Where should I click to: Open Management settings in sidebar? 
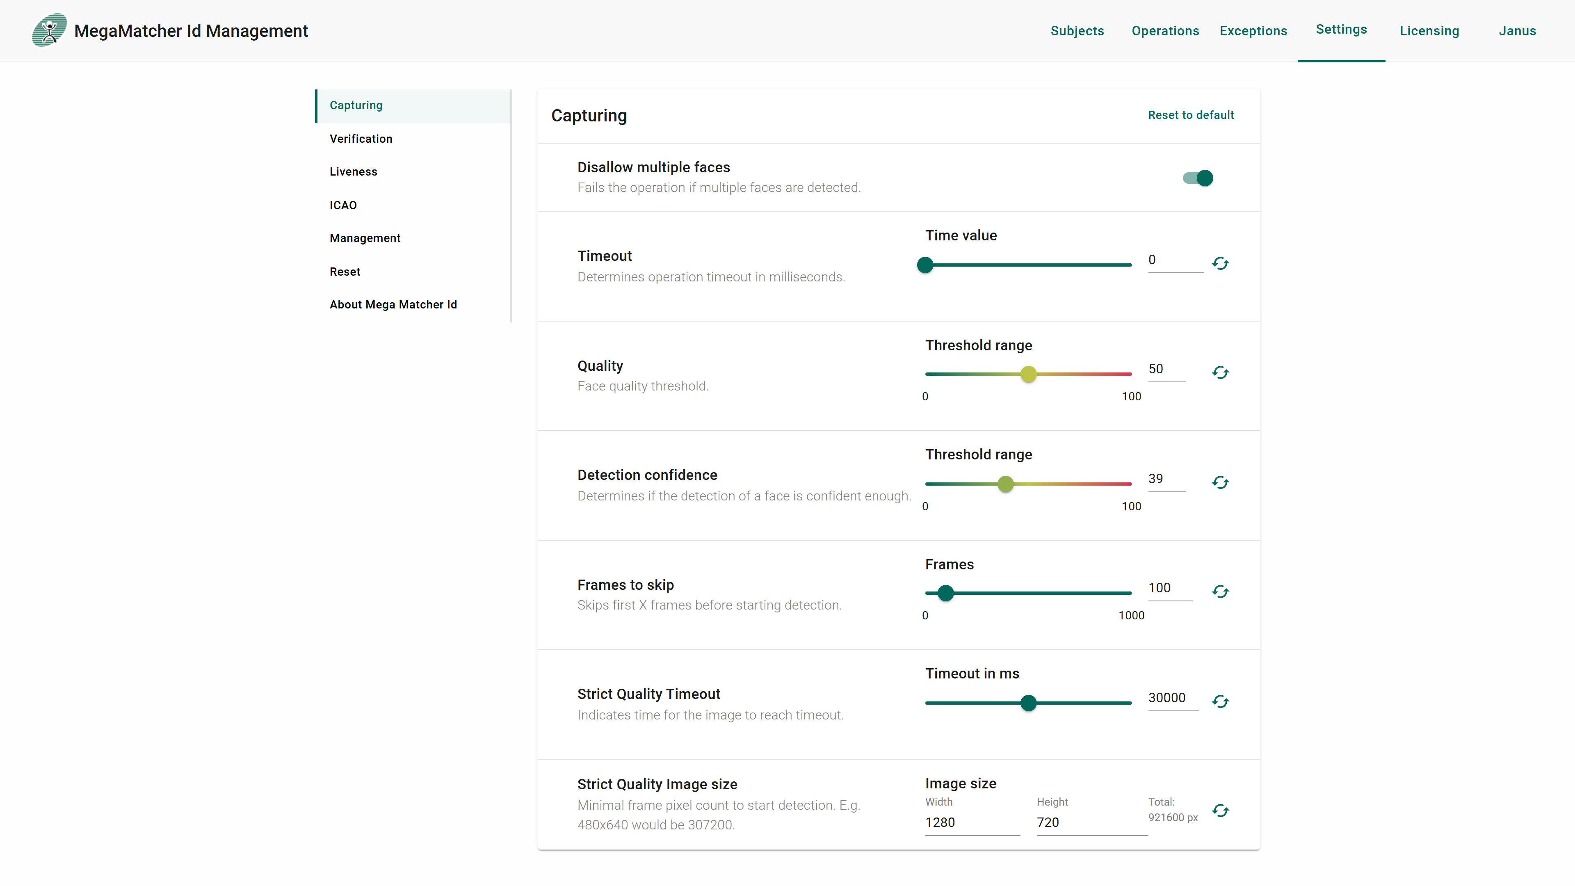(x=413, y=238)
